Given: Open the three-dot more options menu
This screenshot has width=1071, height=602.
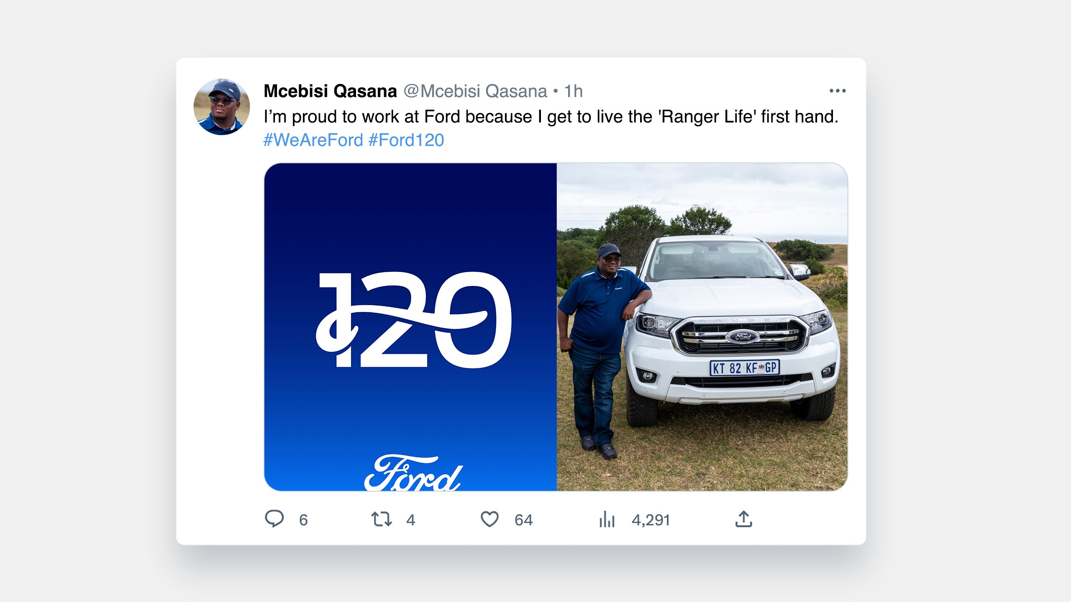Looking at the screenshot, I should coord(838,91).
